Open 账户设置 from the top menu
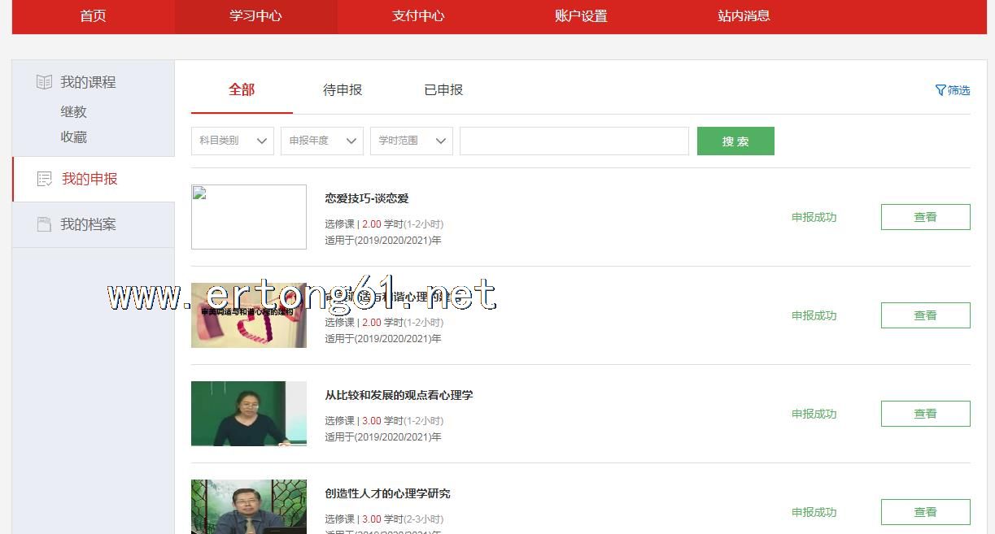 (x=581, y=16)
